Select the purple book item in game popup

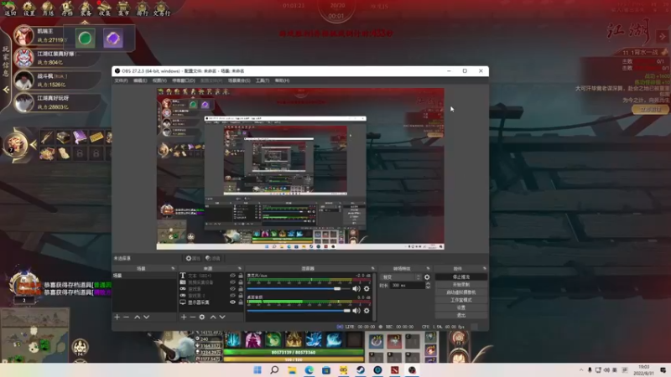tap(113, 39)
